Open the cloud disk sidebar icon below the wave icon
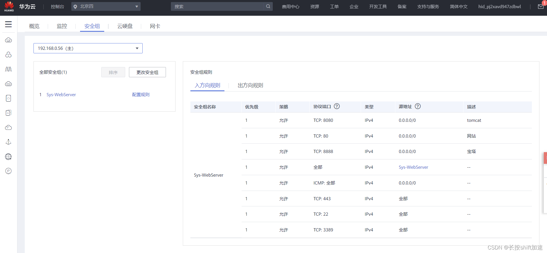This screenshot has width=547, height=253. [8, 84]
